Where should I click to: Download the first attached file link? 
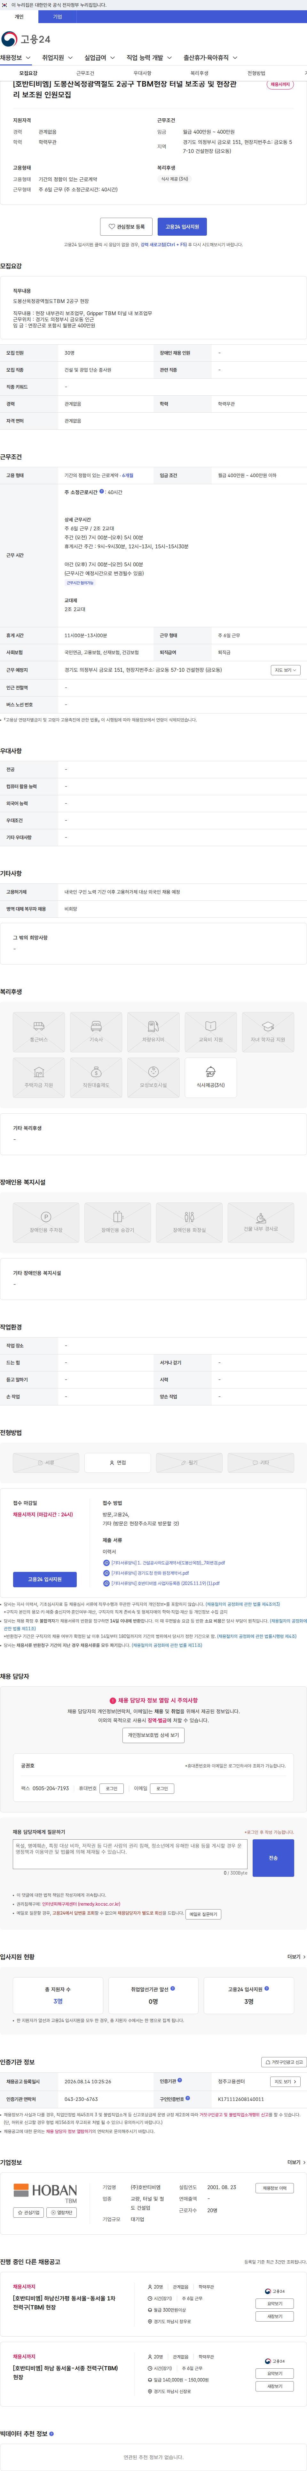164,1563
